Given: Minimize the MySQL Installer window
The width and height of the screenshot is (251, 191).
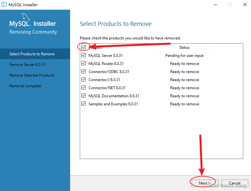Looking at the screenshot, I should point(215,5).
